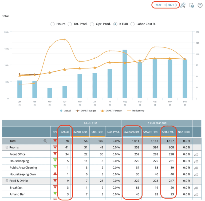Image resolution: width=205 pixels, height=201 pixels.
Task: Select the Labor Cost % radio button
Action: click(x=133, y=24)
